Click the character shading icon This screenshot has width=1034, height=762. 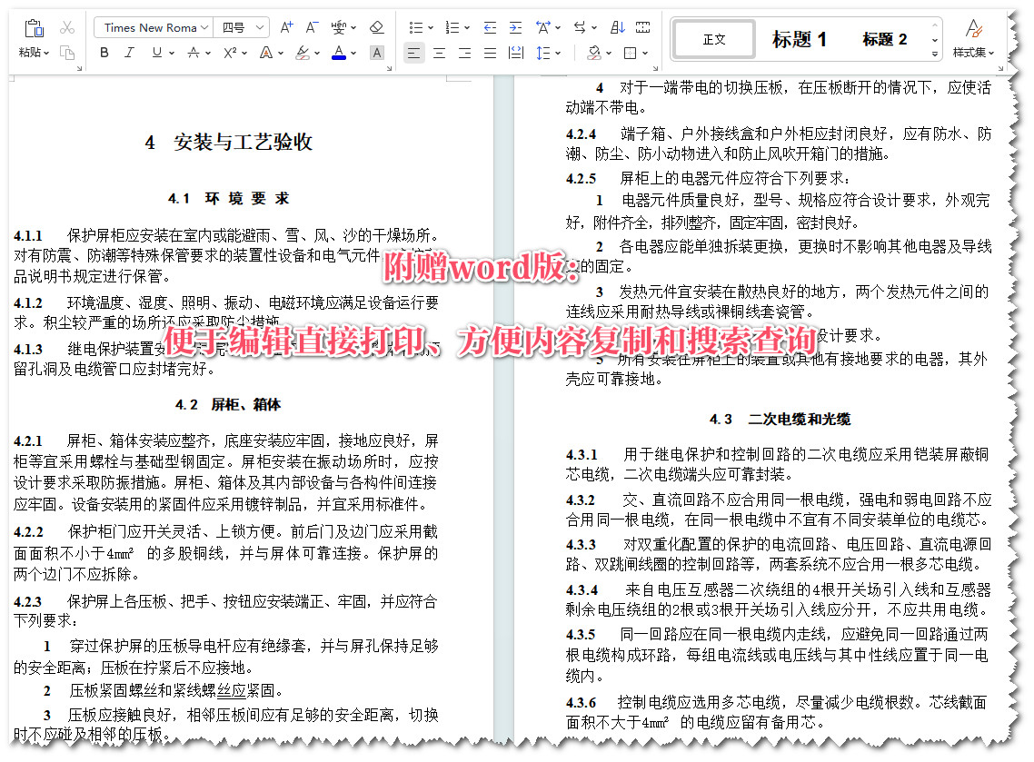[377, 53]
